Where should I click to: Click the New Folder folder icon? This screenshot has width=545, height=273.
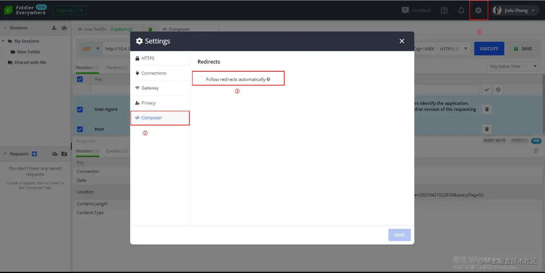13,52
